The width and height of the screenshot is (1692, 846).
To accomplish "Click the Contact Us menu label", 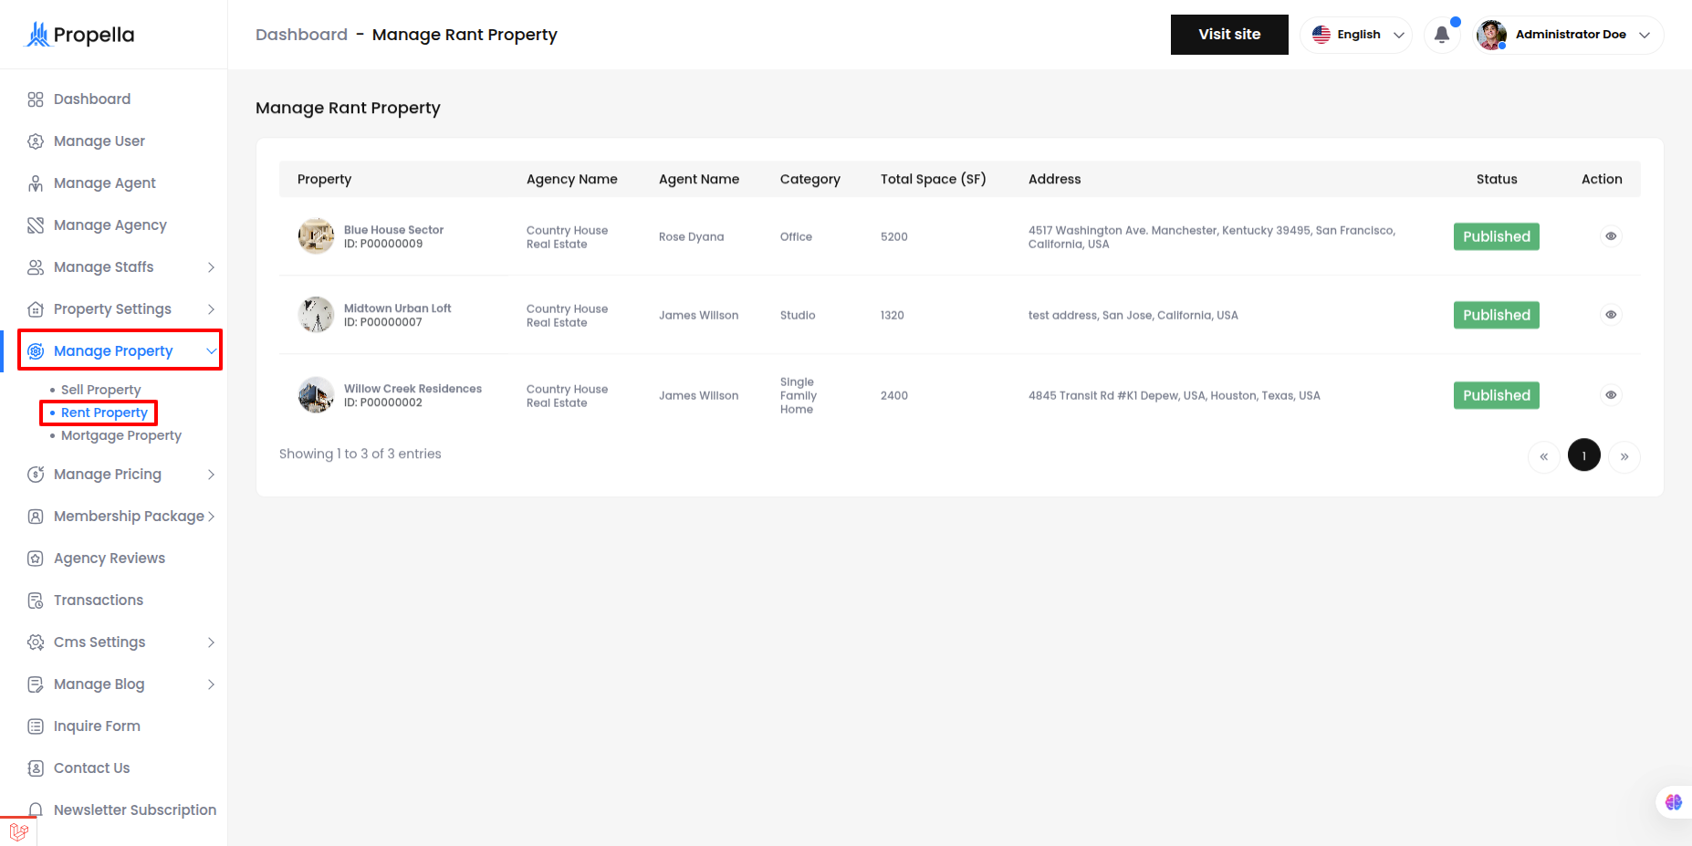I will click(x=91, y=768).
